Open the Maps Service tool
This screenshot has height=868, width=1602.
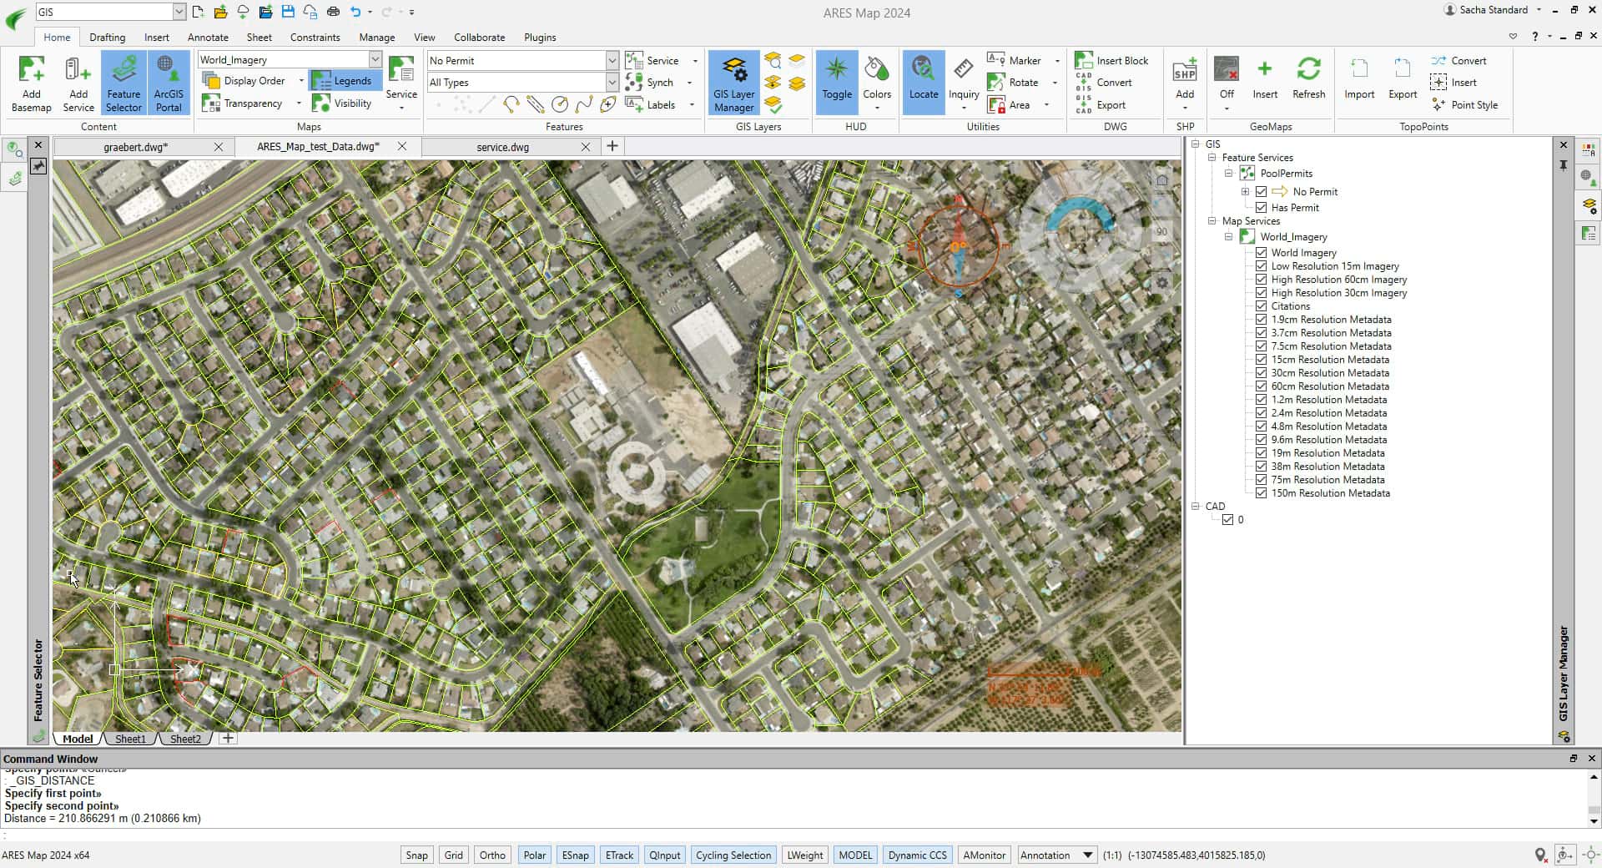click(401, 82)
